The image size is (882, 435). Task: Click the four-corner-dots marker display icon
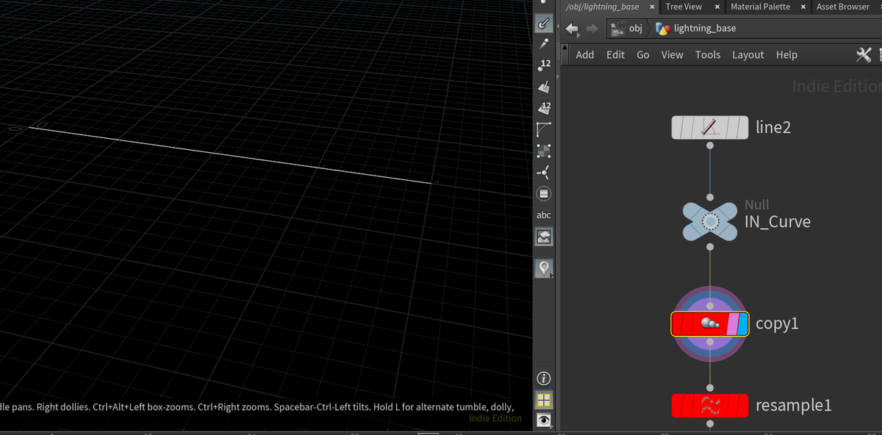(x=544, y=151)
